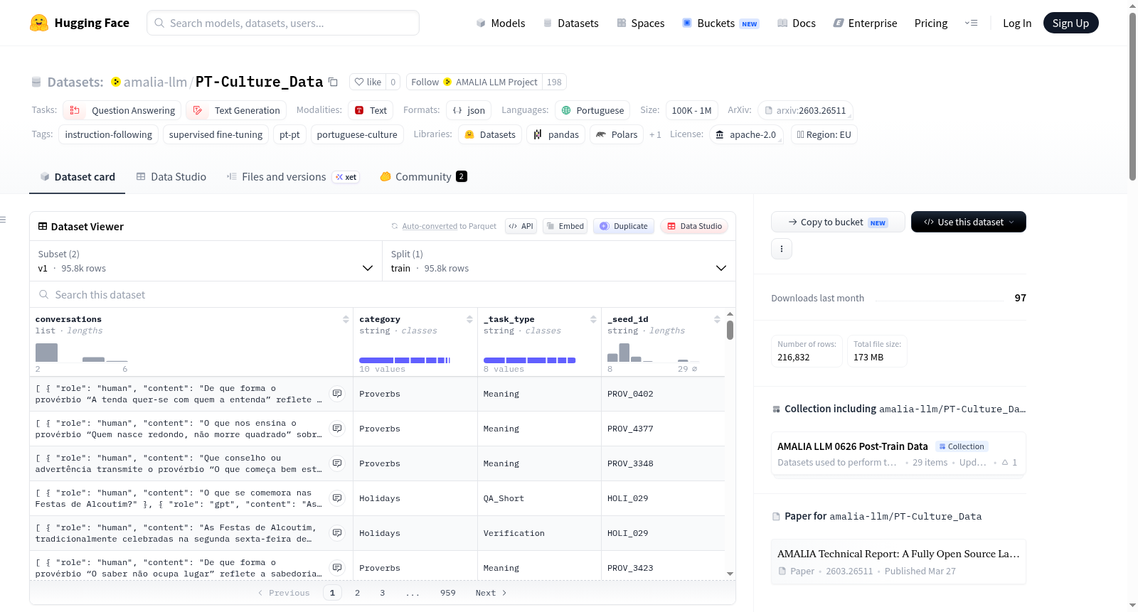Focus the Search models, datasets, users field
Screen dimensions: 1138x612
point(283,23)
